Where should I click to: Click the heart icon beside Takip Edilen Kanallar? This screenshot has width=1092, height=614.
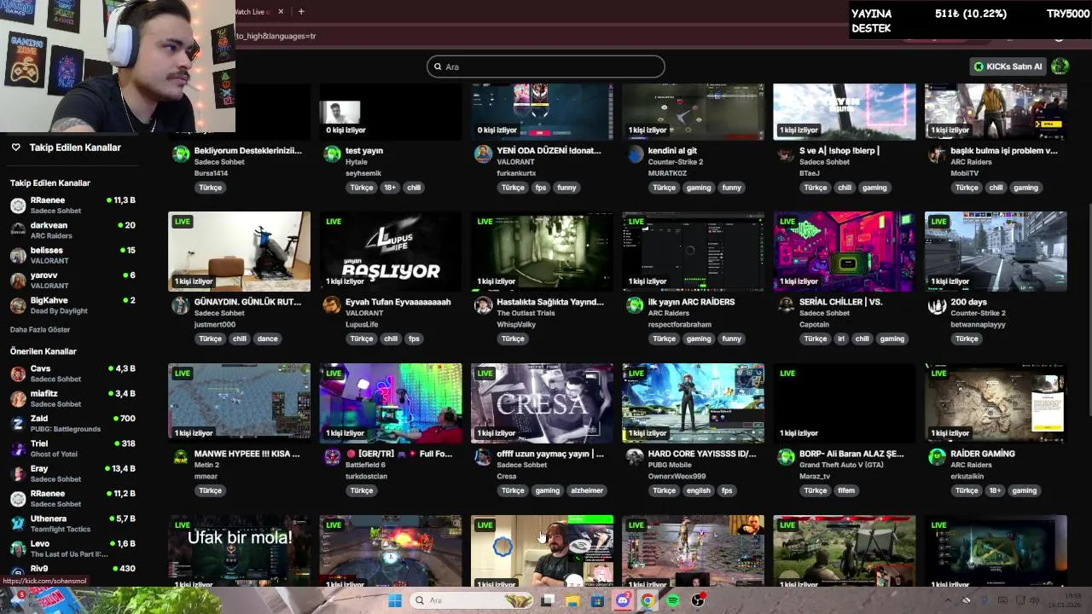(x=15, y=148)
